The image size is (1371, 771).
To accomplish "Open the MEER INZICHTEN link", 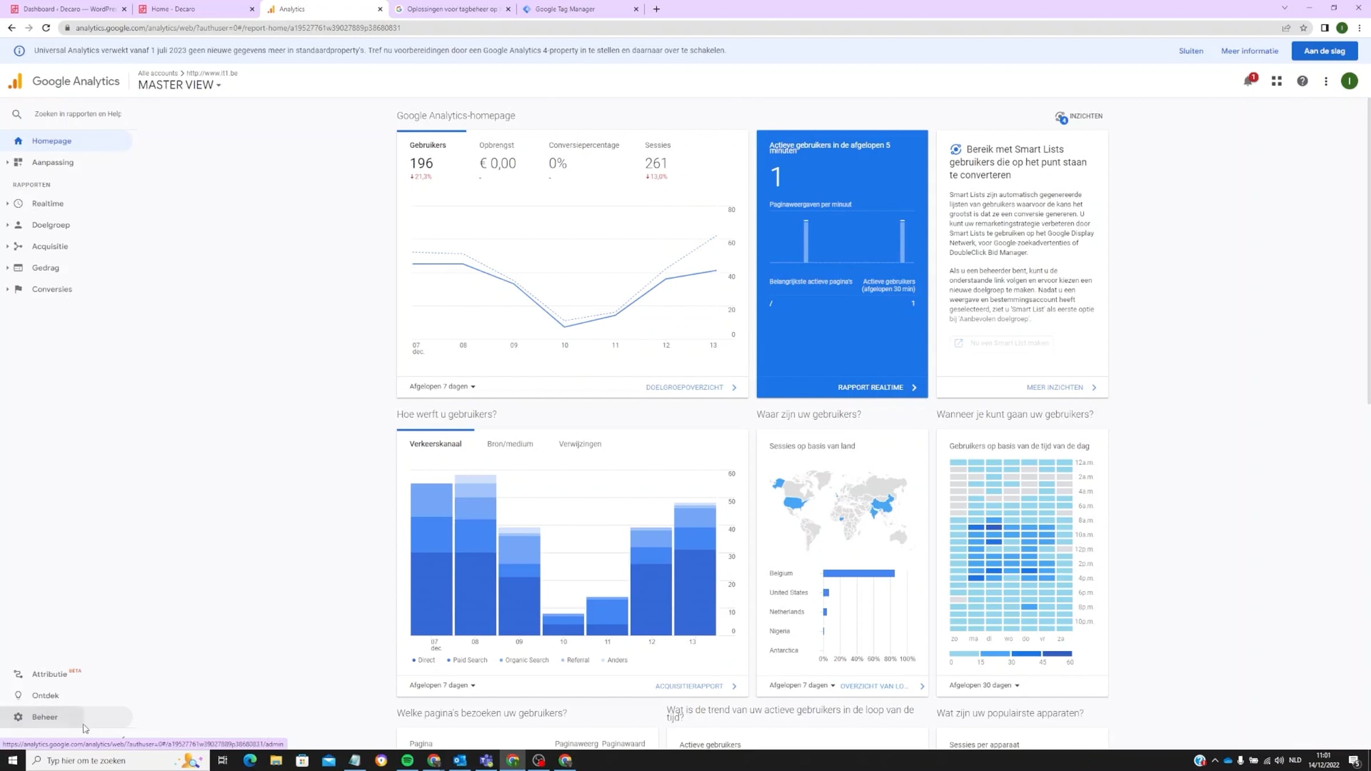I will pyautogui.click(x=1061, y=388).
